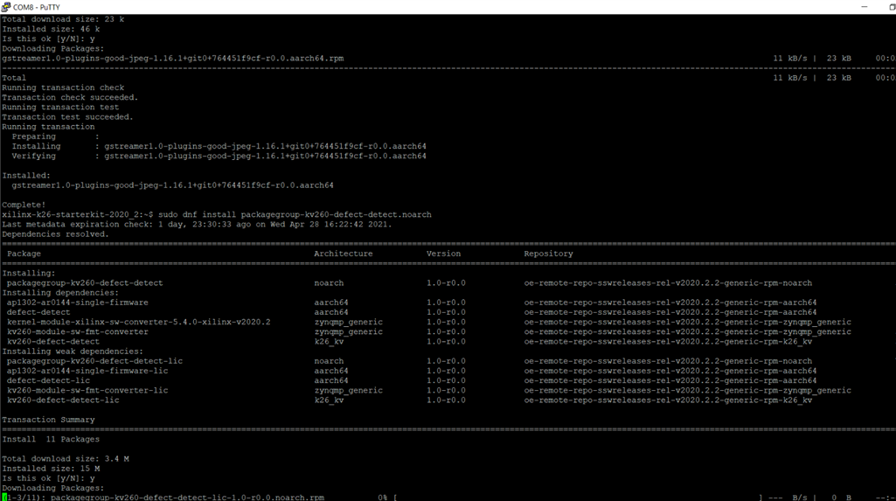The width and height of the screenshot is (896, 501).
Task: Click the zynqmp_generic architecture of kernel-module row
Action: point(349,322)
